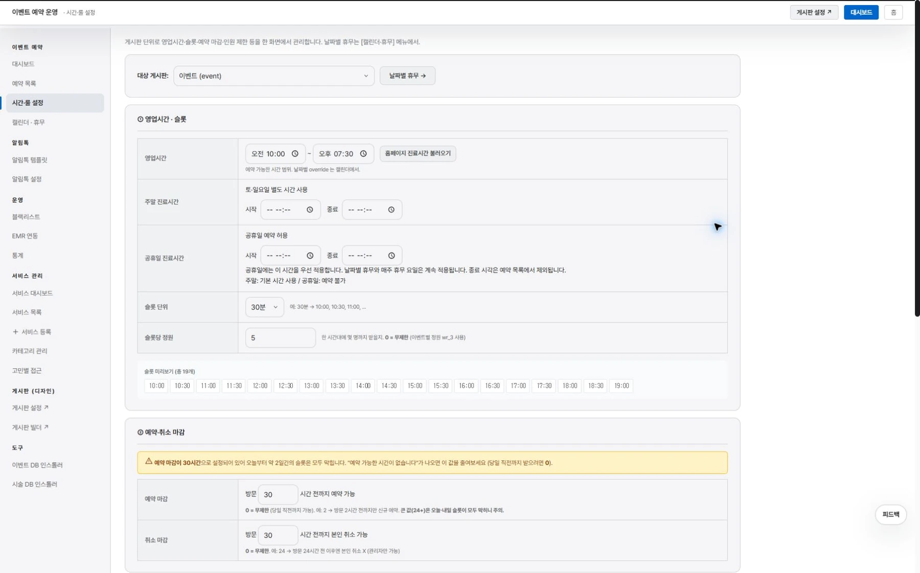This screenshot has height=573, width=920.
Task: Click the blue 대시보드 header button
Action: click(x=861, y=12)
